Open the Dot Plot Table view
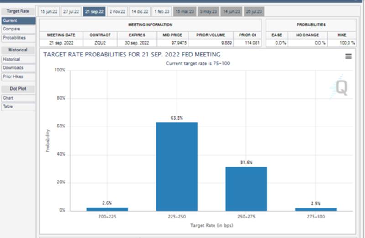The width and height of the screenshot is (365, 238). click(17, 106)
